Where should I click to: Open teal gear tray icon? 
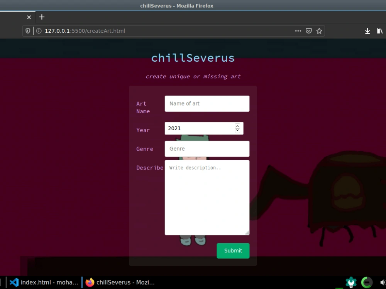pyautogui.click(x=351, y=282)
